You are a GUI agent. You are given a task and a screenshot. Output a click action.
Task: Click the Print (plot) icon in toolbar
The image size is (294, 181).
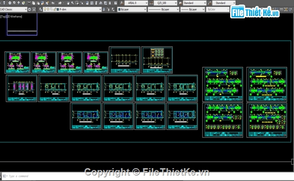10,3
